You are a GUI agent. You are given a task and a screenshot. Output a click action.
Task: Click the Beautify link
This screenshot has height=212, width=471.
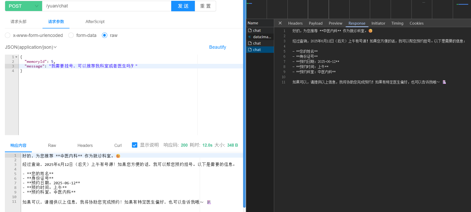pos(217,47)
